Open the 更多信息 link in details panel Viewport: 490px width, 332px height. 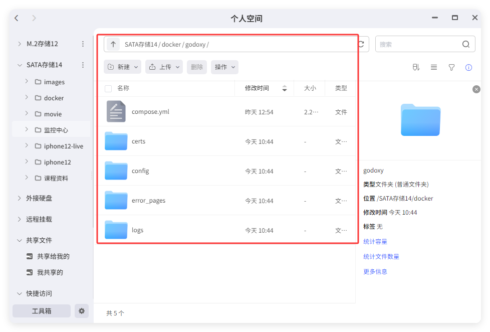[375, 271]
